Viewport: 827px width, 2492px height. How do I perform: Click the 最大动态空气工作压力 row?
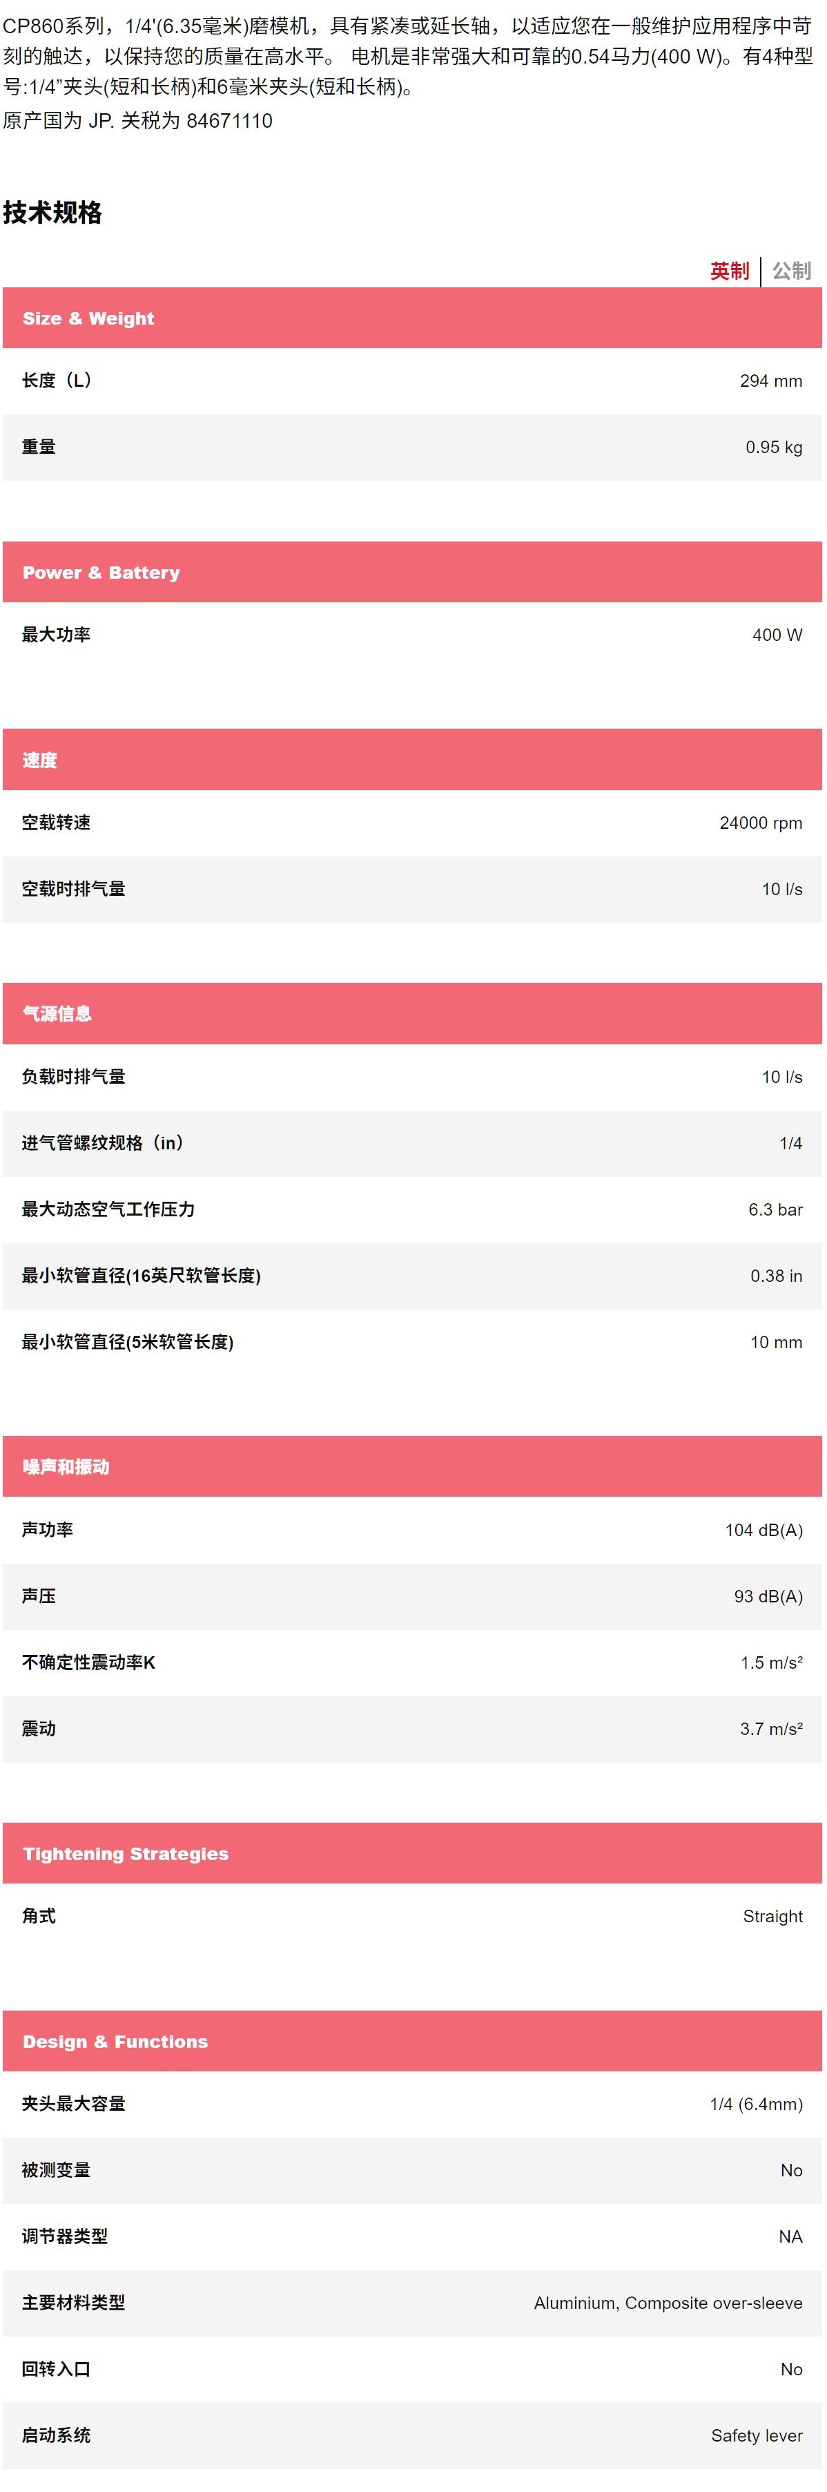tap(412, 1209)
